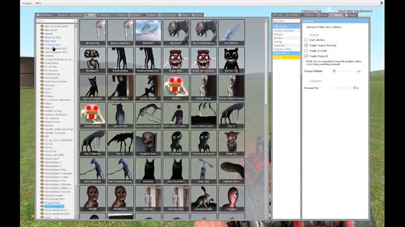Uncheck the Toggle Charge UI checkbox
Viewport: 405px width, 227px height.
[x=306, y=56]
